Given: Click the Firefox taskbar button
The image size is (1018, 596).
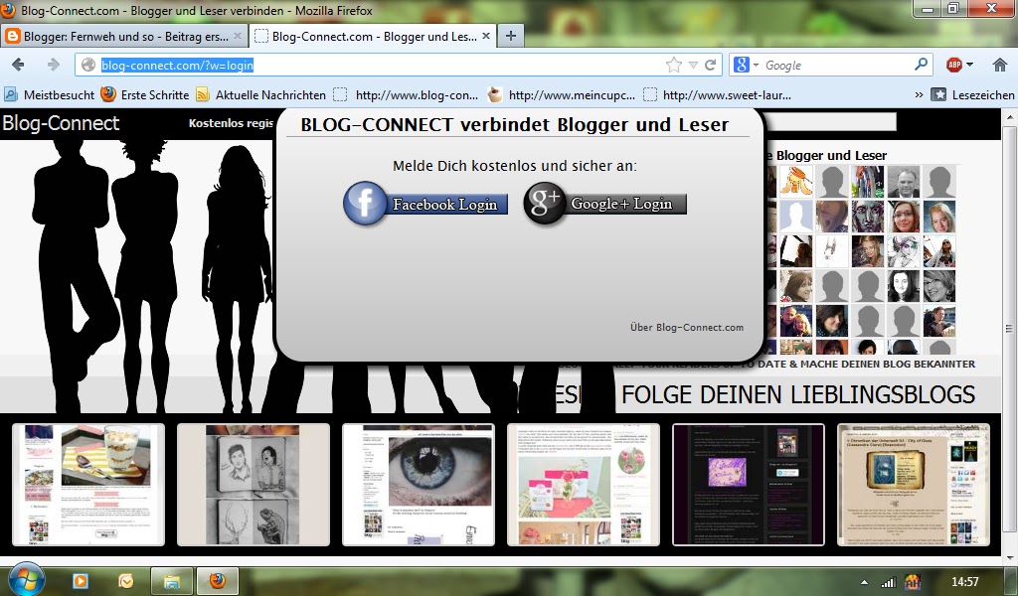Looking at the screenshot, I should [x=218, y=580].
